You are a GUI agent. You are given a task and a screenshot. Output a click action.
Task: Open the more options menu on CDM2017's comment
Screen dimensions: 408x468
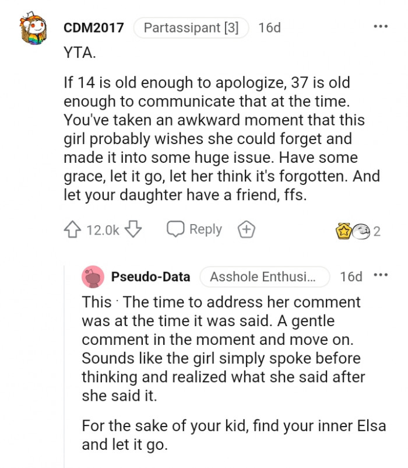point(381,27)
